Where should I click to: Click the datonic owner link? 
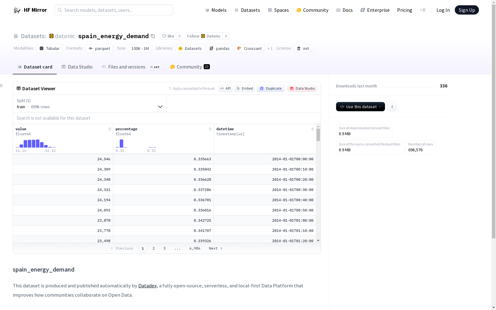point(65,36)
